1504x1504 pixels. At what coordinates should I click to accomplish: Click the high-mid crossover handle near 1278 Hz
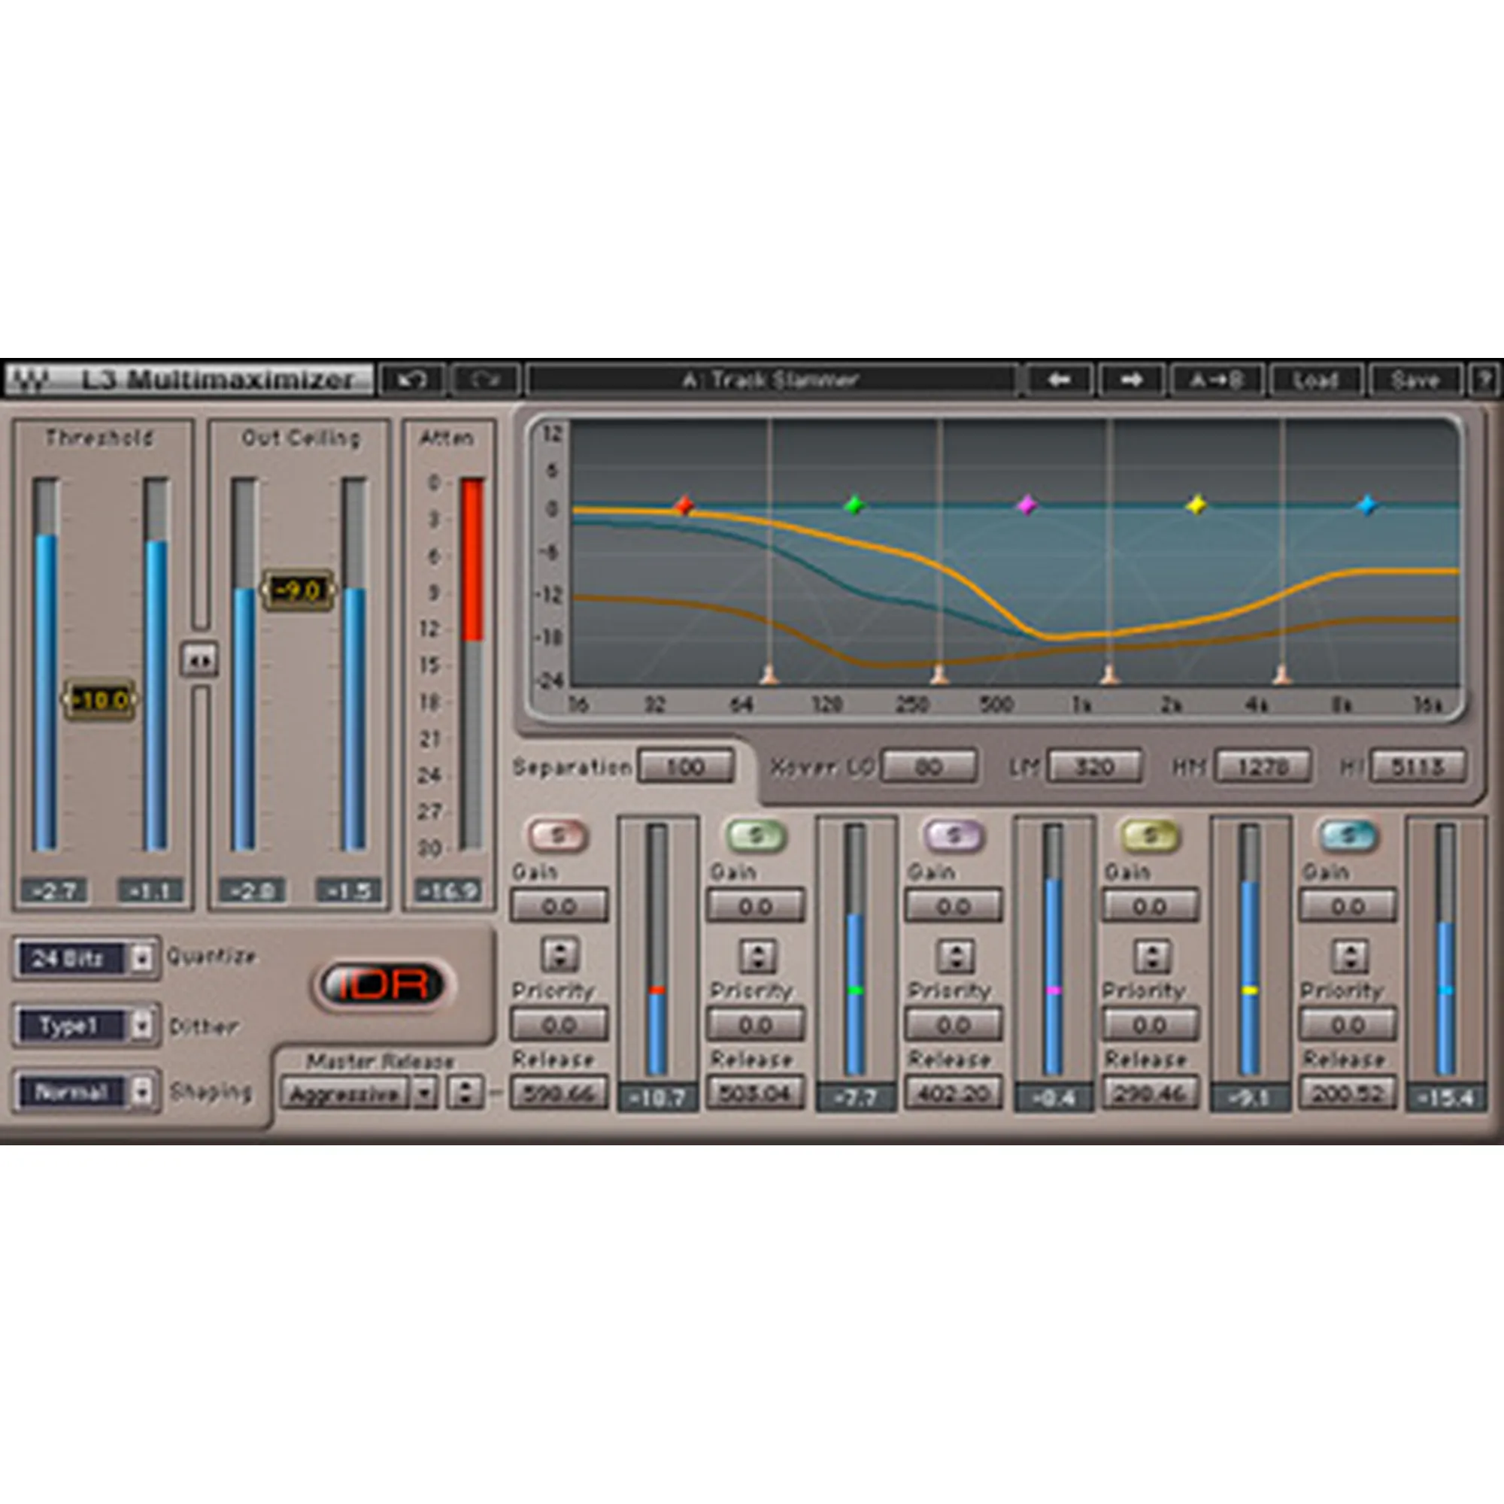click(1111, 674)
